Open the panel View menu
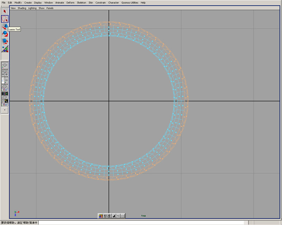Image resolution: width=282 pixels, height=225 pixels. (x=13, y=8)
